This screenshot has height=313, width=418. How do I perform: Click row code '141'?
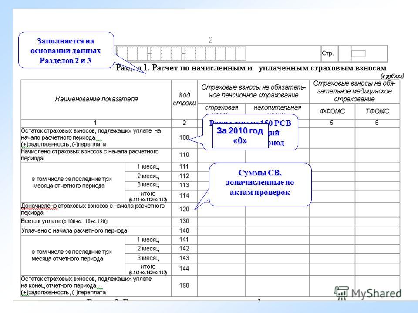(x=184, y=239)
